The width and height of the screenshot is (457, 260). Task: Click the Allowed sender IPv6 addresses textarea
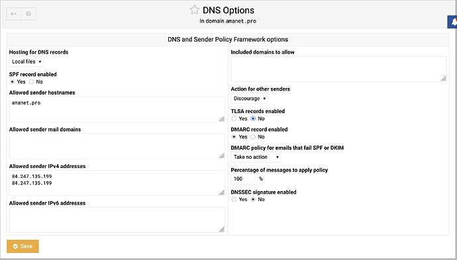point(117,220)
